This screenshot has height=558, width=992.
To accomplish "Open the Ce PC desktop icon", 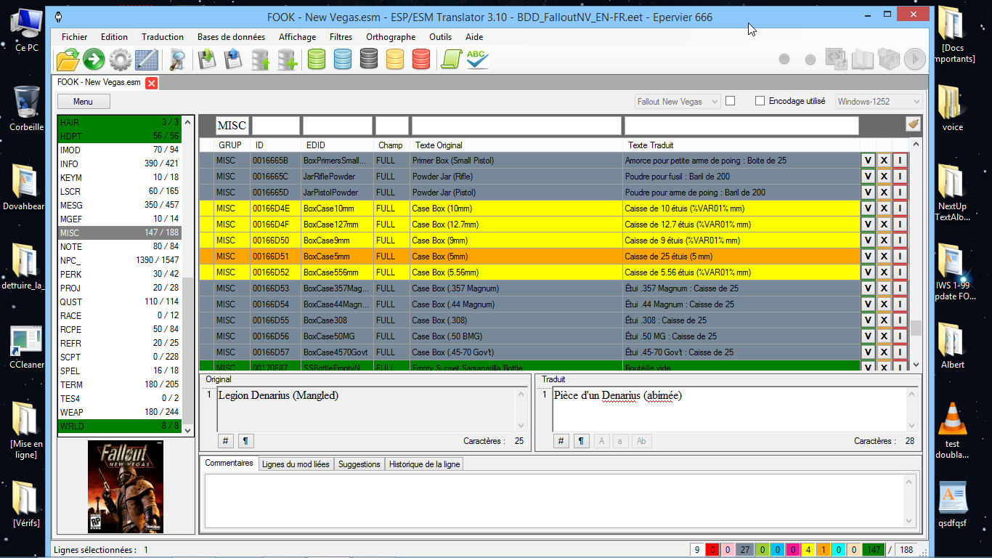I will [x=28, y=31].
